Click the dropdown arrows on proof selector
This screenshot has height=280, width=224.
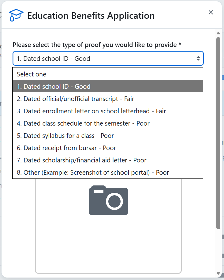click(198, 58)
